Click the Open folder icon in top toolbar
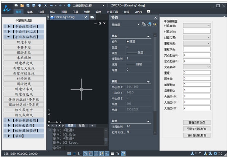The width and height of the screenshot is (228, 157). click(22, 6)
